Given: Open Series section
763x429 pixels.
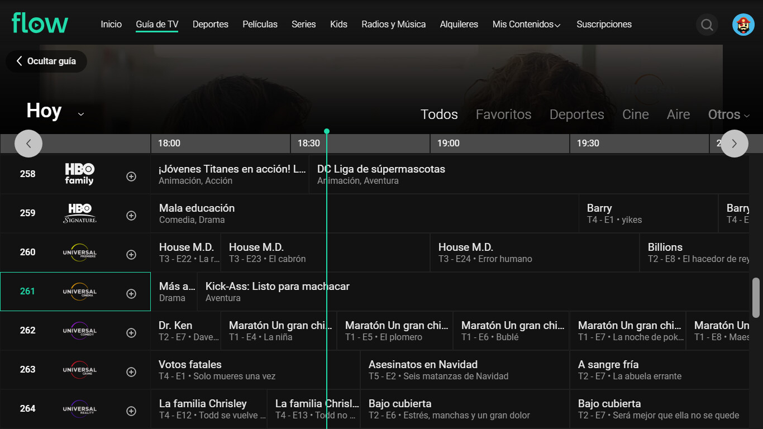Looking at the screenshot, I should tap(304, 25).
